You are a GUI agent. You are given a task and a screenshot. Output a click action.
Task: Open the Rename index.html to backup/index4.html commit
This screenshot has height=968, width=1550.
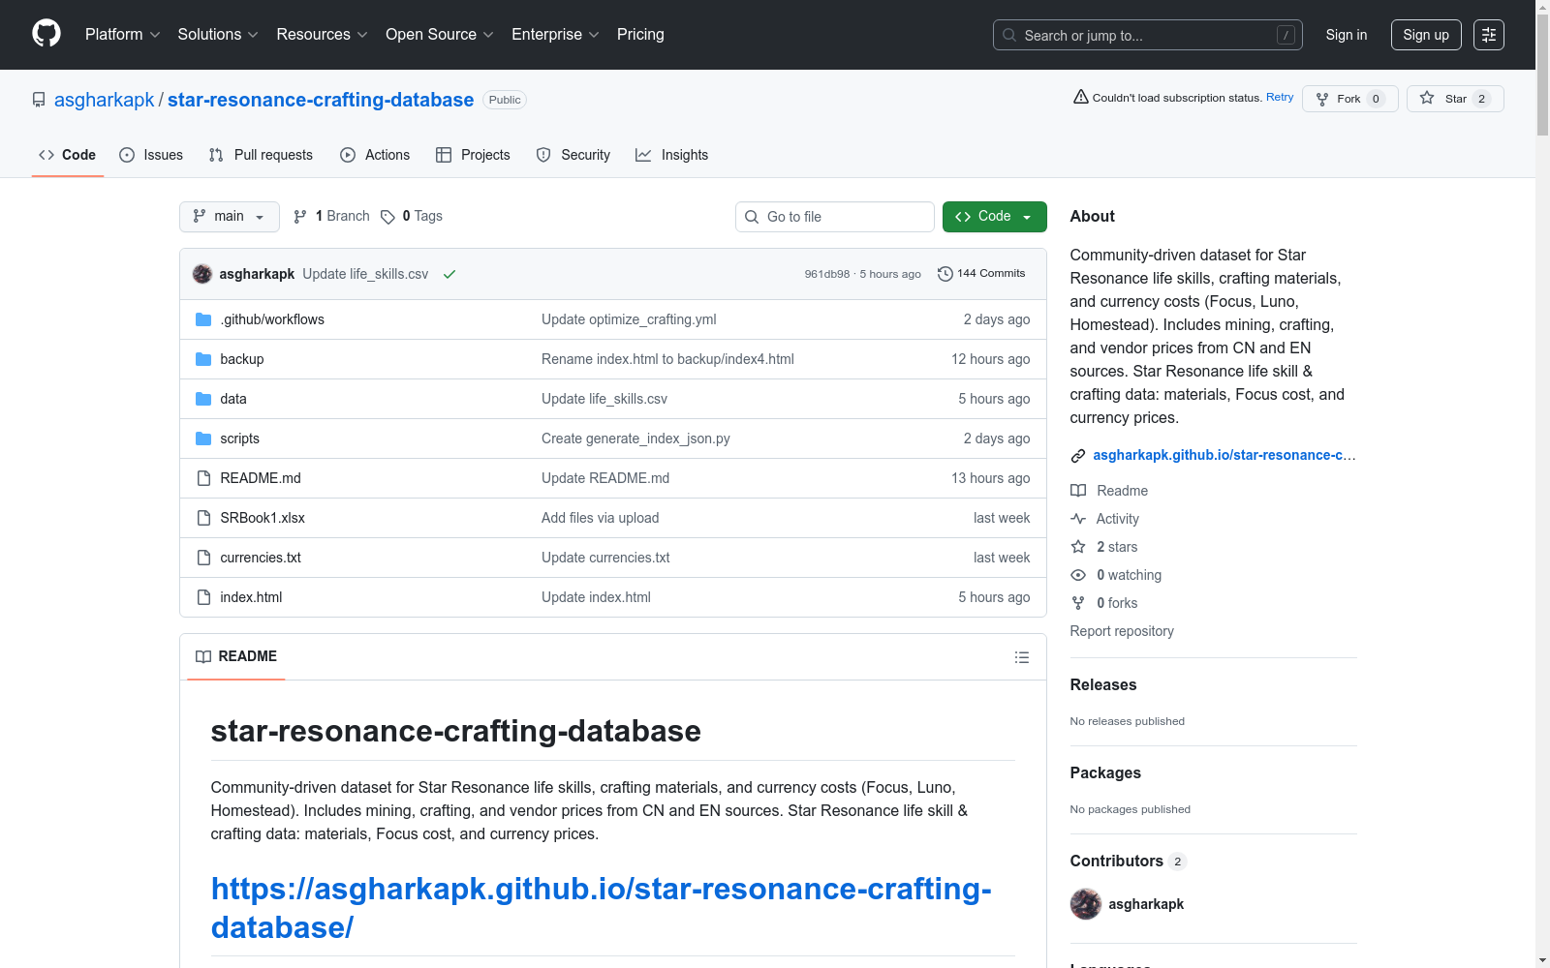667,359
